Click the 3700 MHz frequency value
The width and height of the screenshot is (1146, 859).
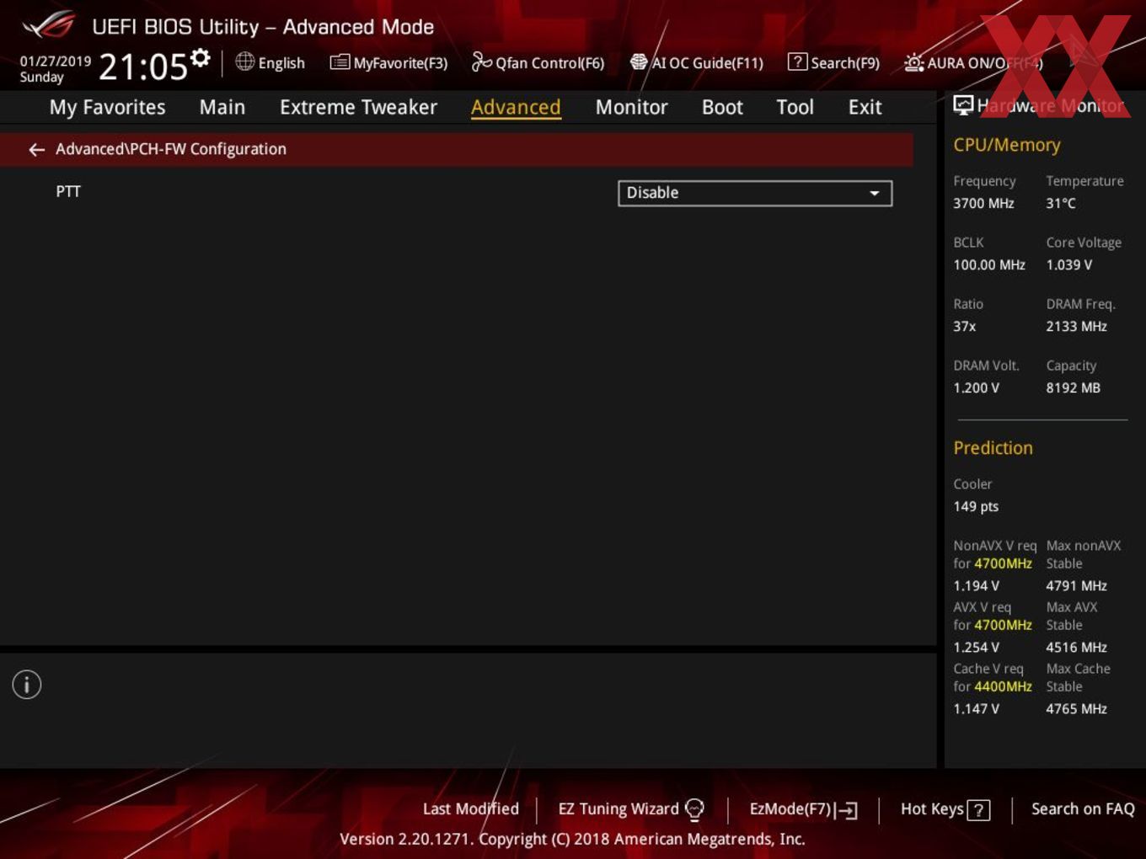(983, 203)
